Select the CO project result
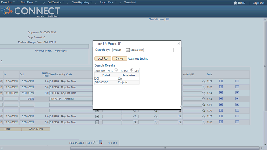 (x=96, y=79)
